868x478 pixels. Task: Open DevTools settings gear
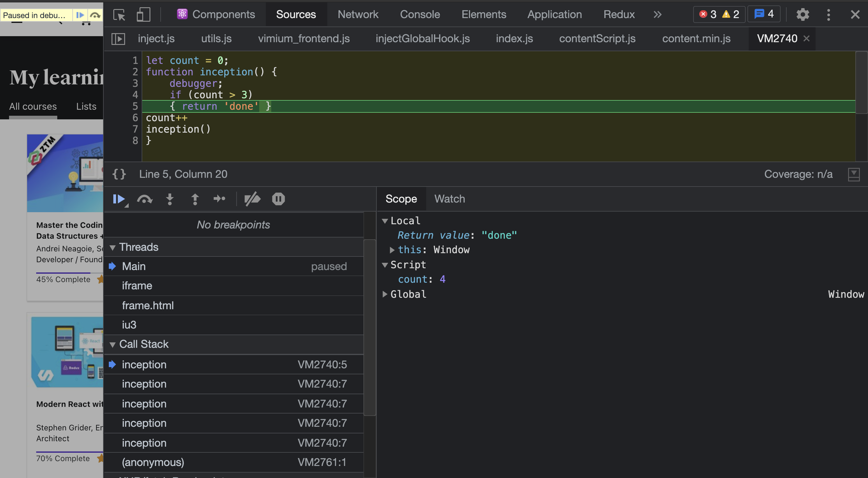[803, 14]
